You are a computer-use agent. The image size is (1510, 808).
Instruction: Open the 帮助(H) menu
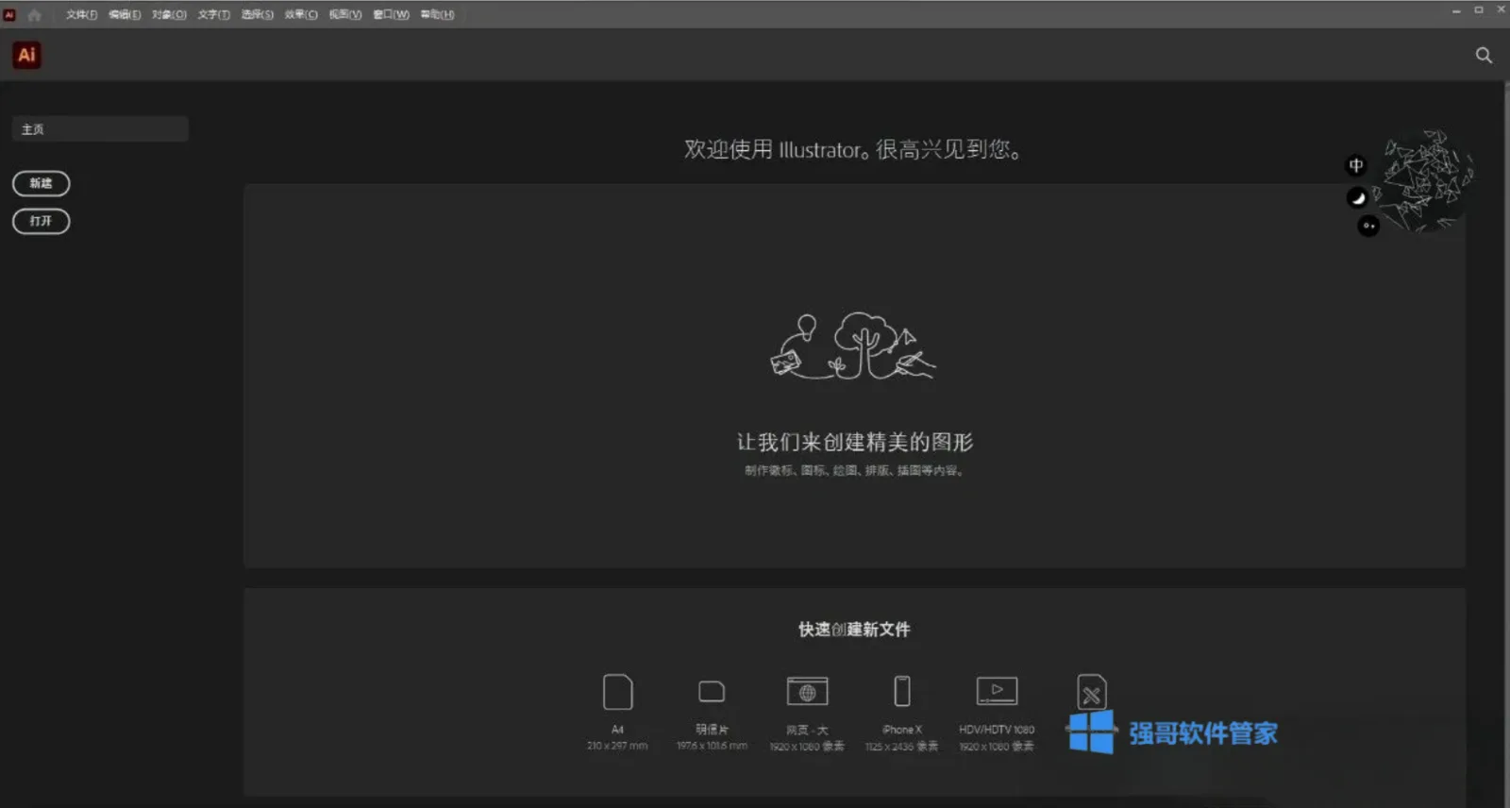point(437,15)
